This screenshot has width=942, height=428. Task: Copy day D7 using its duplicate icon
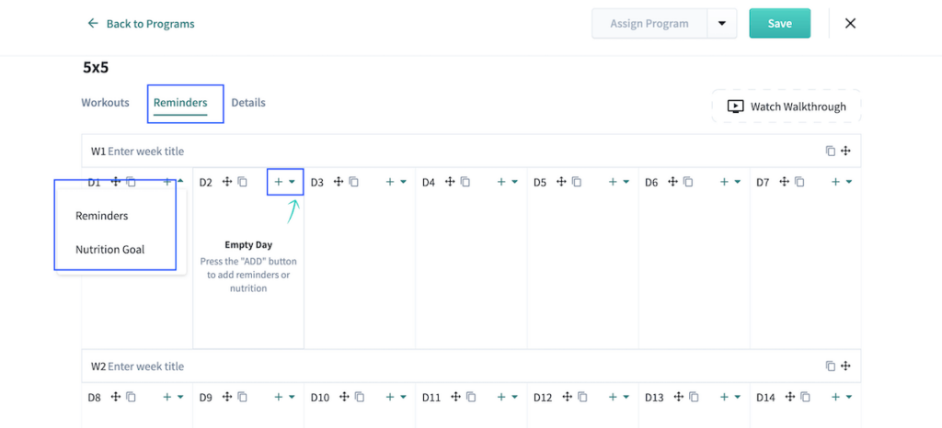(x=799, y=183)
